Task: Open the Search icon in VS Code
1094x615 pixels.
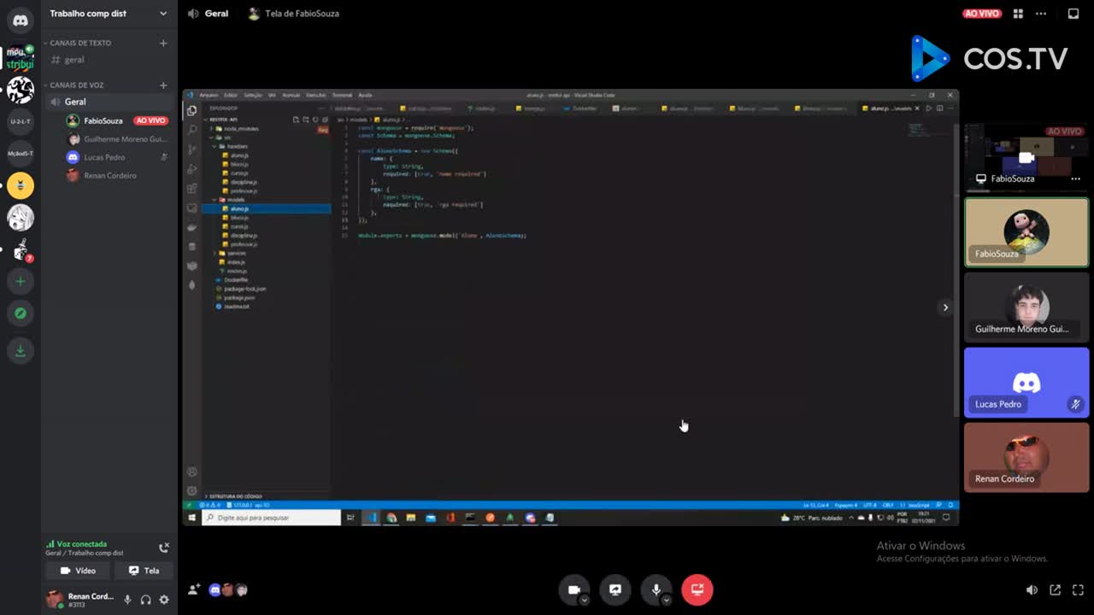Action: point(191,130)
